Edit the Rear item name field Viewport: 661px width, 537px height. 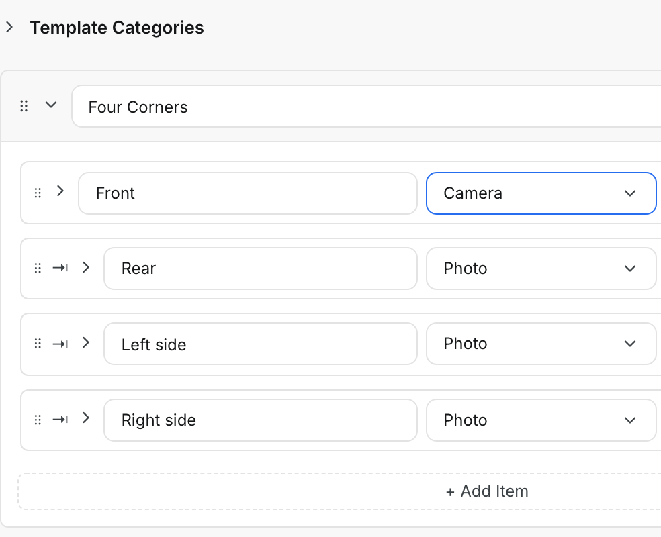pyautogui.click(x=261, y=268)
